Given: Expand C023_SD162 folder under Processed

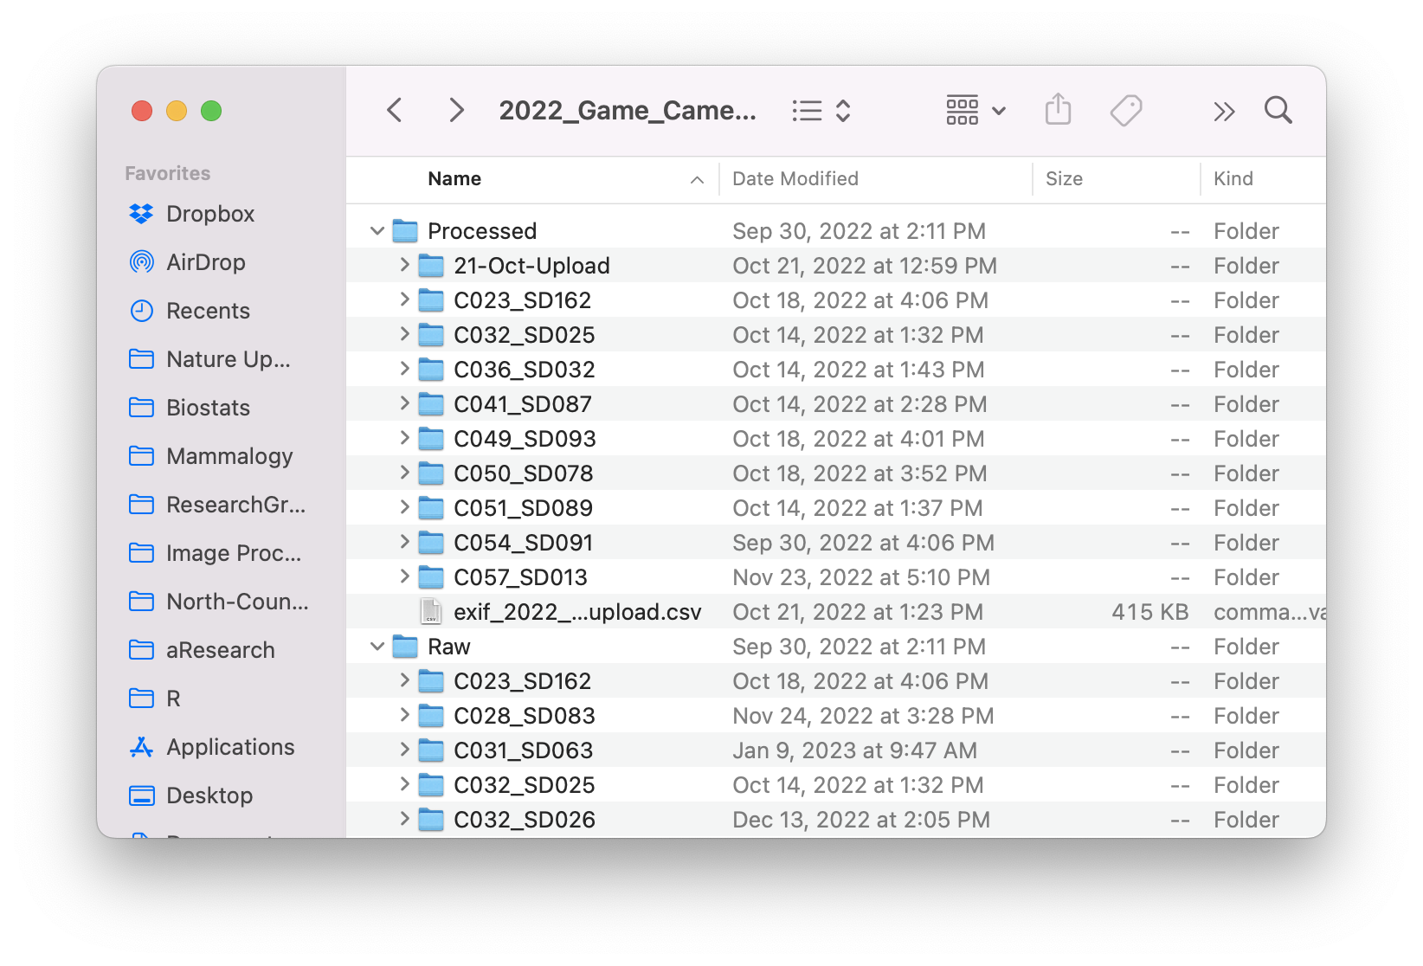Looking at the screenshot, I should pos(404,299).
